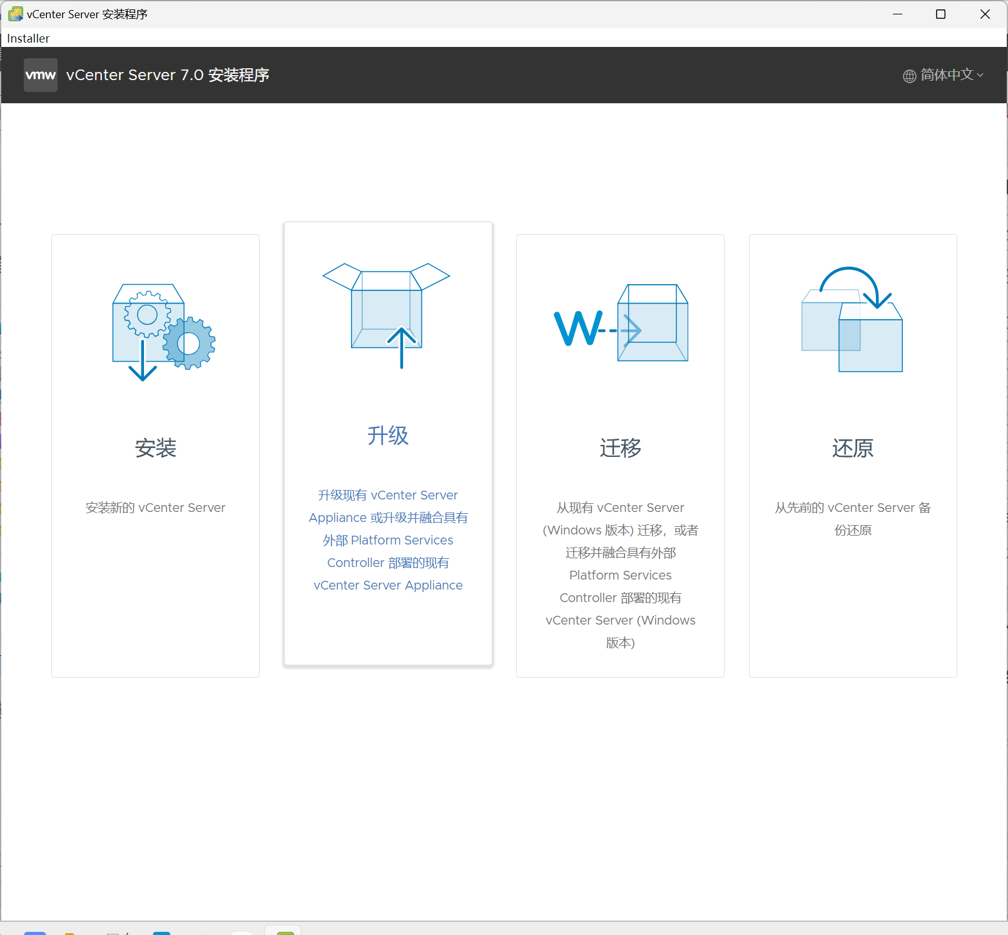Click description 安装新的 vCenter Server
The height and width of the screenshot is (935, 1008).
click(156, 508)
